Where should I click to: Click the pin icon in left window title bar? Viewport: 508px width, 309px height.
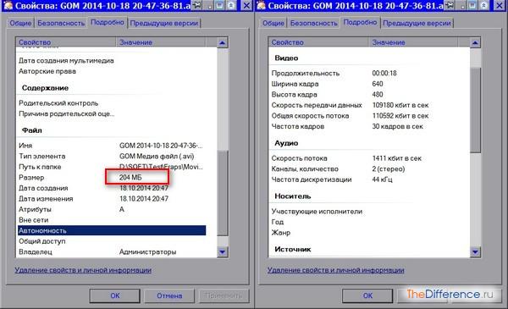coord(196,5)
